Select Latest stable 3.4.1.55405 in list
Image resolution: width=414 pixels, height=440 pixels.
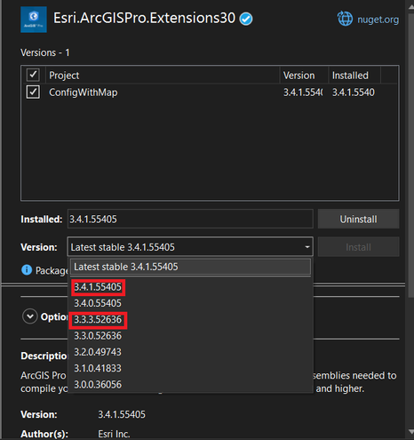point(190,267)
